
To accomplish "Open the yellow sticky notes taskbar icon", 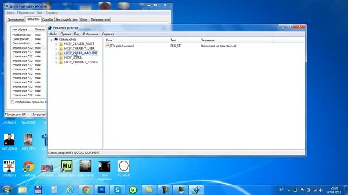I will pos(149,190).
